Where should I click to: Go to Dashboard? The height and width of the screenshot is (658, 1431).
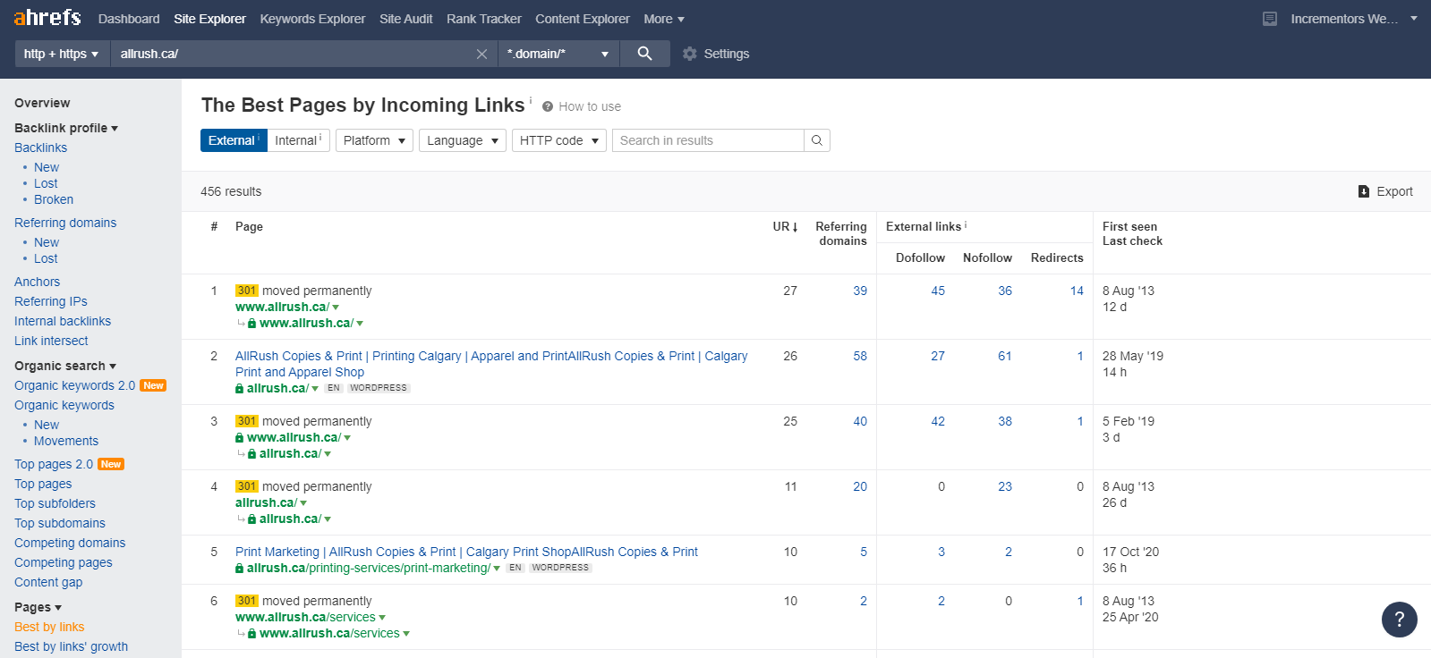(129, 19)
